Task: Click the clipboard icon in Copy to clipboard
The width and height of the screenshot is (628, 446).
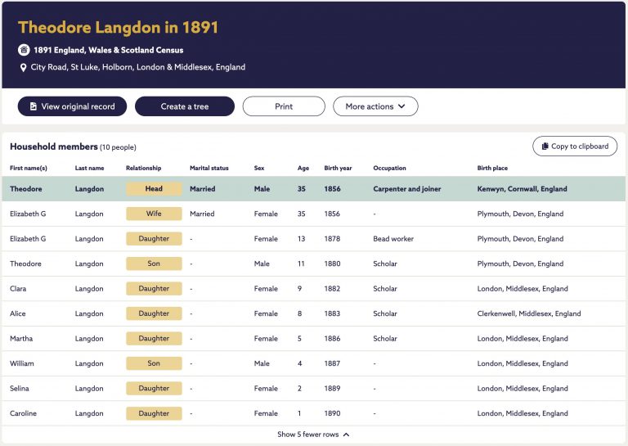Action: (545, 146)
